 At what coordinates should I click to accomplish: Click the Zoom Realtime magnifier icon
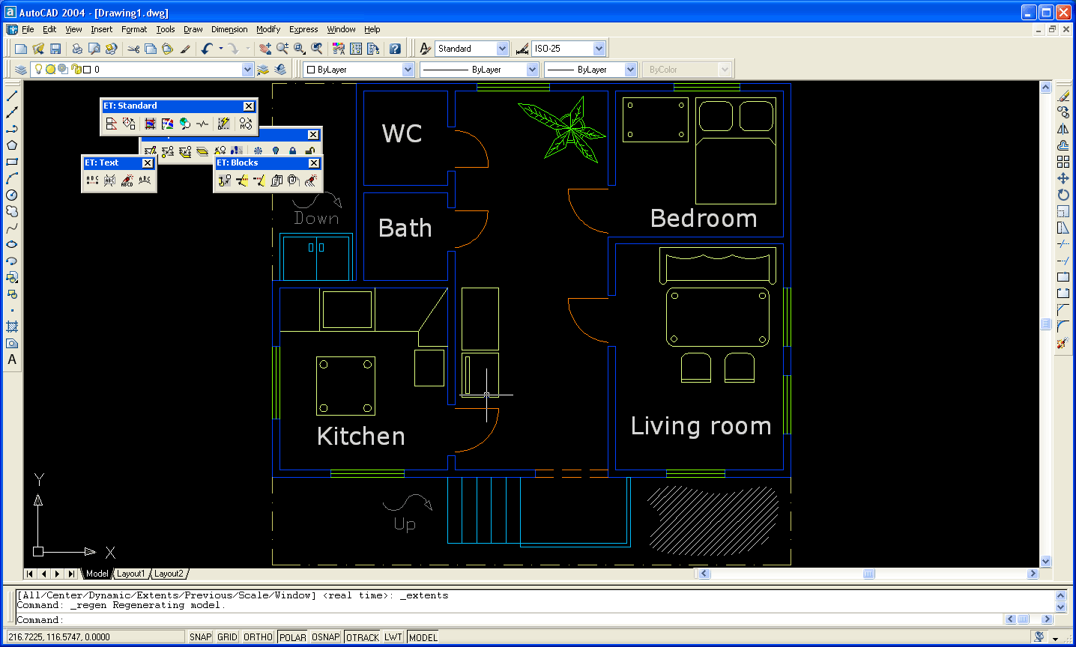click(282, 49)
